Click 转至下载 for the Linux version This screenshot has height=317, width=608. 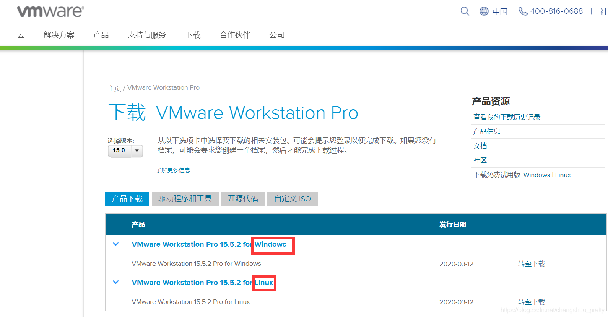tap(532, 302)
